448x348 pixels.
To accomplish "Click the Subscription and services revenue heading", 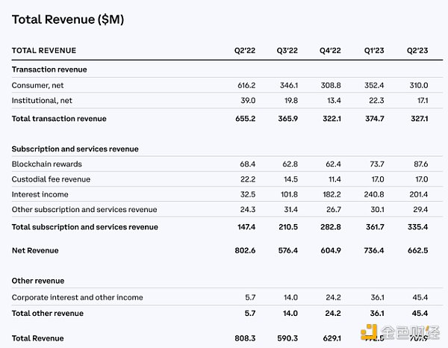I will click(x=75, y=149).
